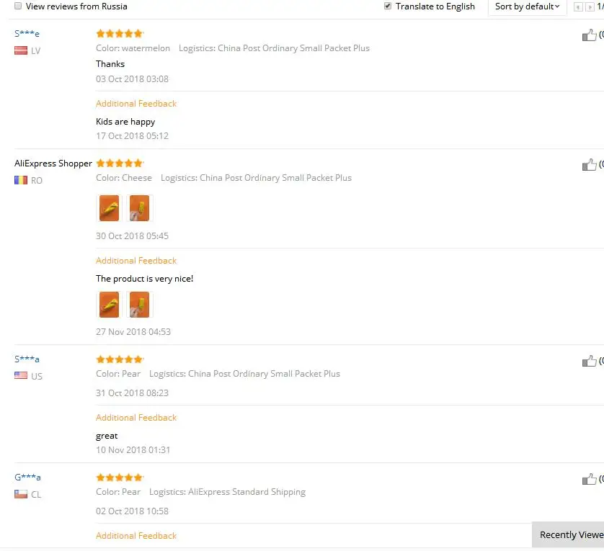Go to next reviews page arrow
The height and width of the screenshot is (551, 604).
point(590,7)
